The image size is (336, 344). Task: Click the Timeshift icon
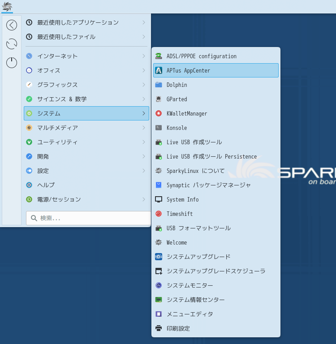pos(159,214)
